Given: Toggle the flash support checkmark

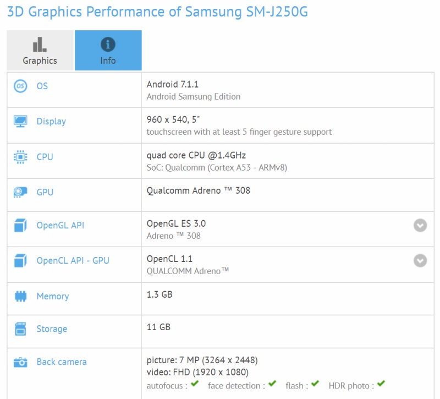Looking at the screenshot, I should 314,385.
